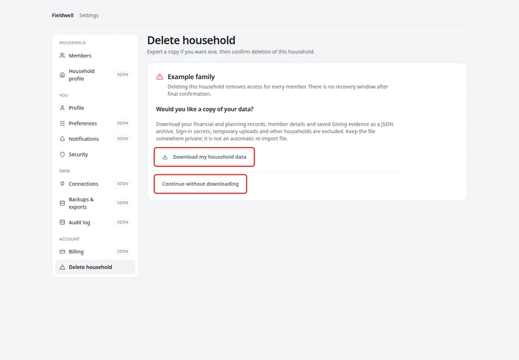This screenshot has width=519, height=360.
Task: Open the Household profile menu item
Action: (95, 75)
